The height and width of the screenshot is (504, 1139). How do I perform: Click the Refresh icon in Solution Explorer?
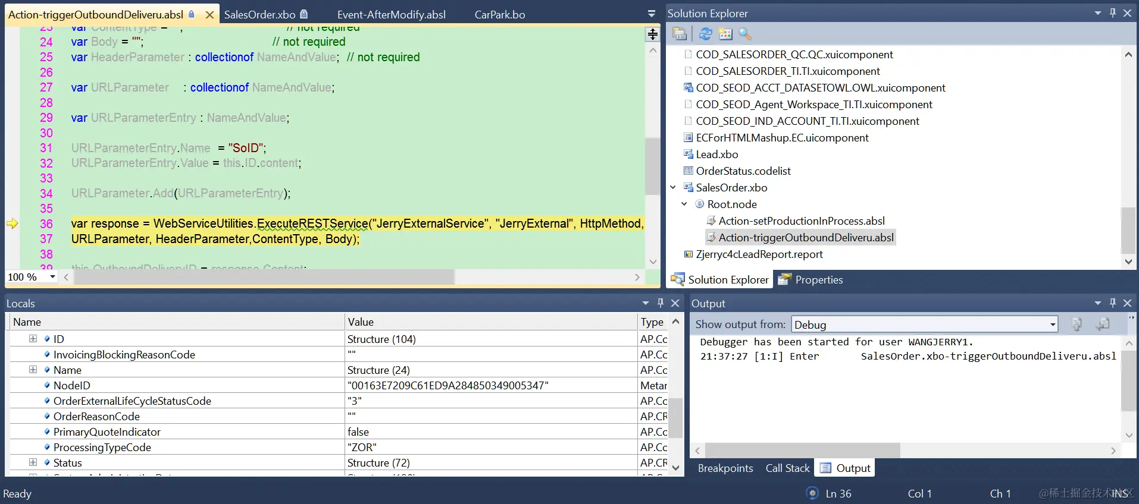(706, 34)
